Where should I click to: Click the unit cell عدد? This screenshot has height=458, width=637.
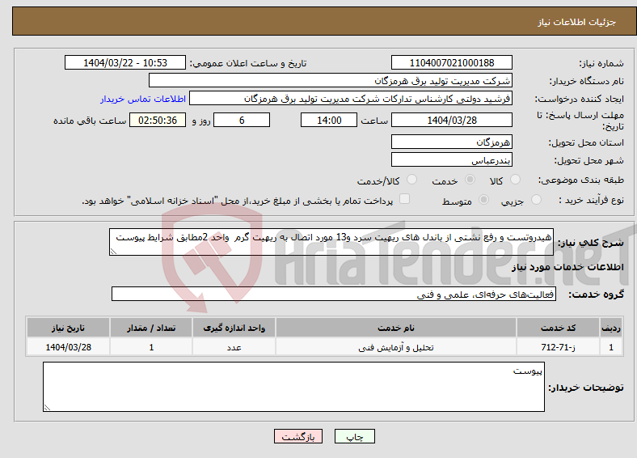click(234, 347)
